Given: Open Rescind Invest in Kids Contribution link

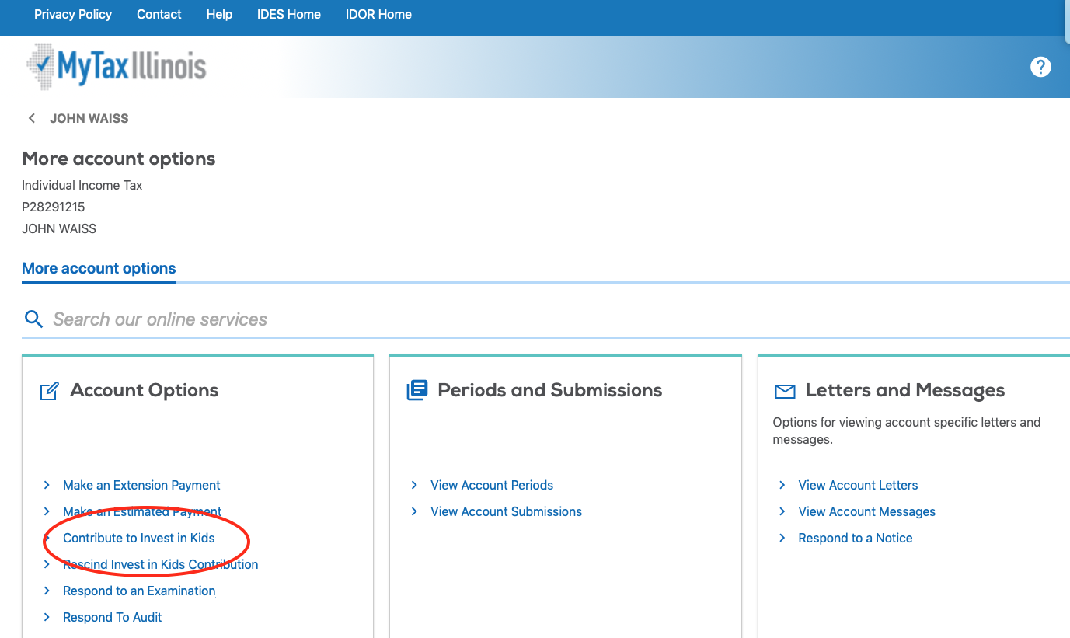Looking at the screenshot, I should 161,564.
